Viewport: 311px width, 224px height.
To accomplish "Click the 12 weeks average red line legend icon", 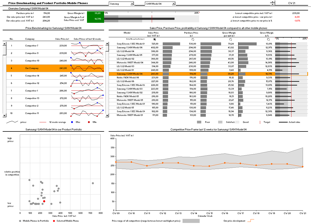I will tap(43, 122).
